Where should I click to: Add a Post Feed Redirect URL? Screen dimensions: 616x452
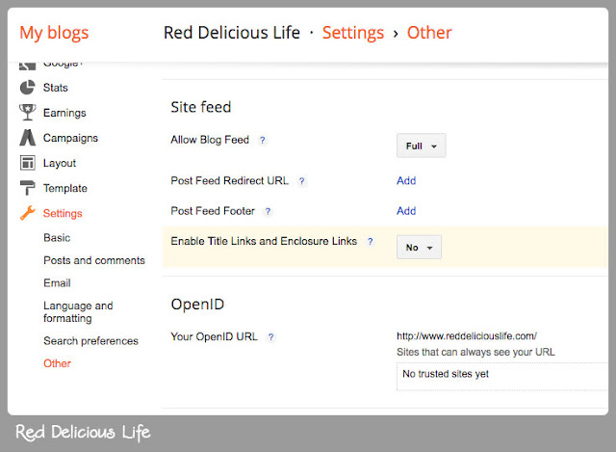coord(406,180)
